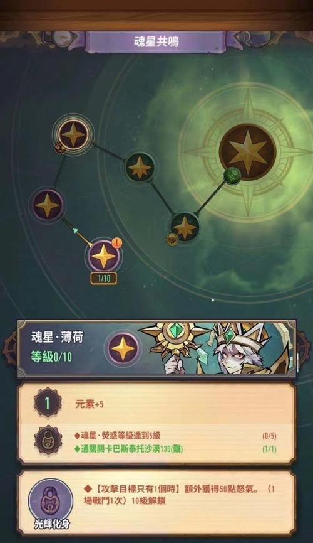
Task: Tap the 1/10 level progress label
Action: tap(103, 279)
